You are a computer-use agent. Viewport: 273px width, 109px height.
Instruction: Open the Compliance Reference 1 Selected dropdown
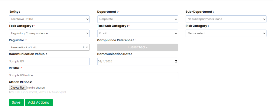(x=138, y=47)
